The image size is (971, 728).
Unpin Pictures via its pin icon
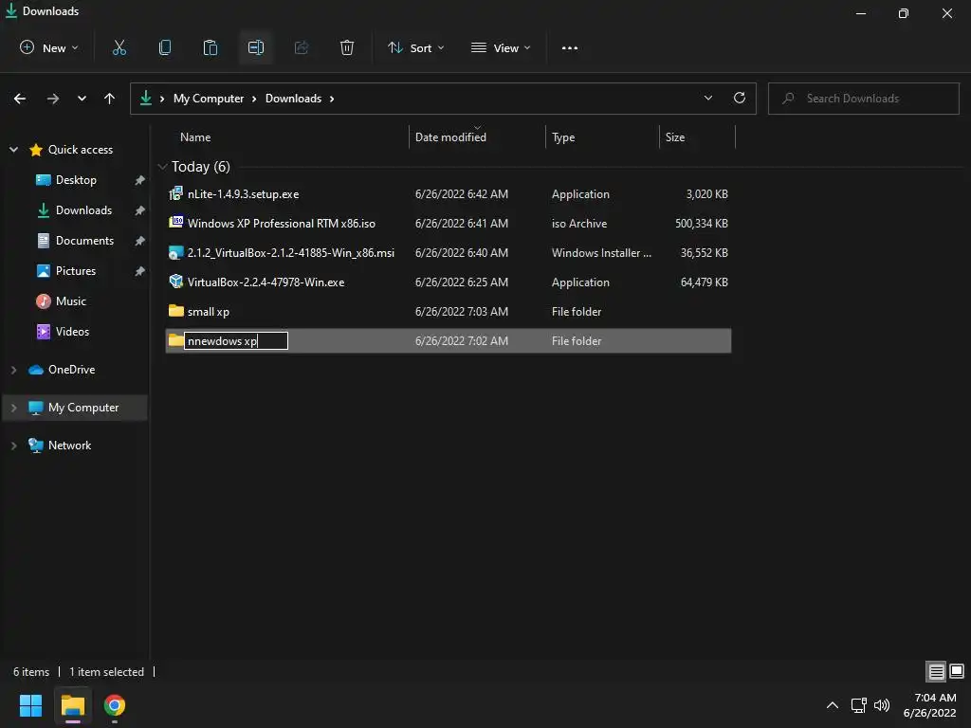tap(140, 271)
